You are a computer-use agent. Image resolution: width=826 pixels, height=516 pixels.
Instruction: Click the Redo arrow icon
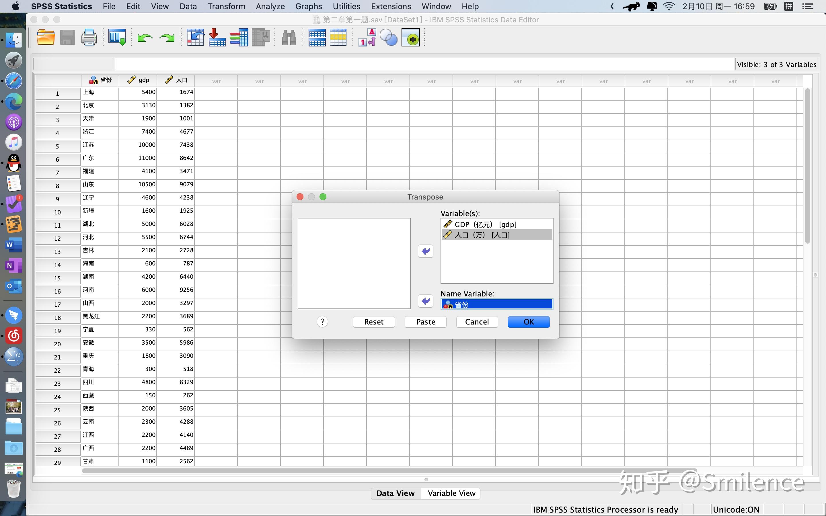167,38
